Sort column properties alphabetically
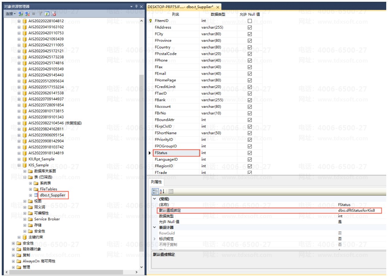This screenshot has height=276, width=388. coord(162,192)
